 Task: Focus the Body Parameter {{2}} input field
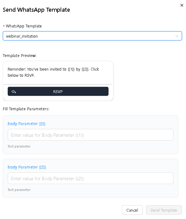point(90,178)
